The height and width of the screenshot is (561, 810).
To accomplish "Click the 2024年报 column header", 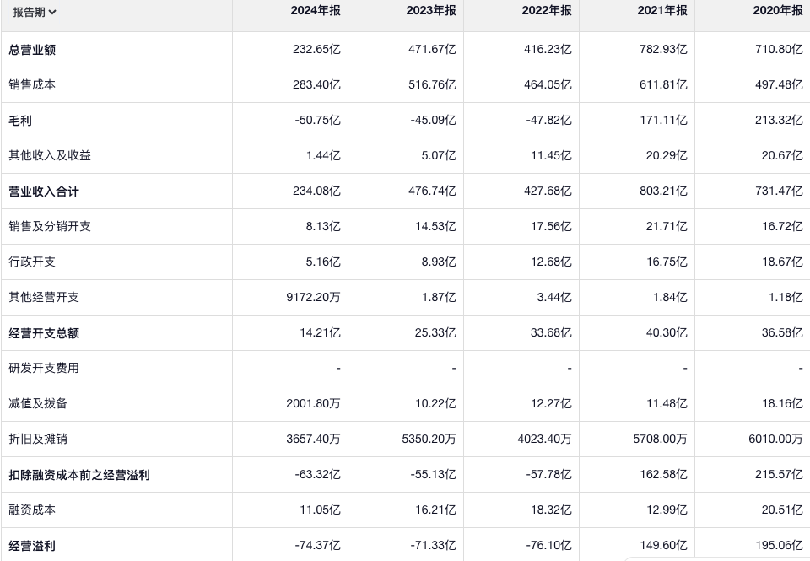I will [315, 11].
